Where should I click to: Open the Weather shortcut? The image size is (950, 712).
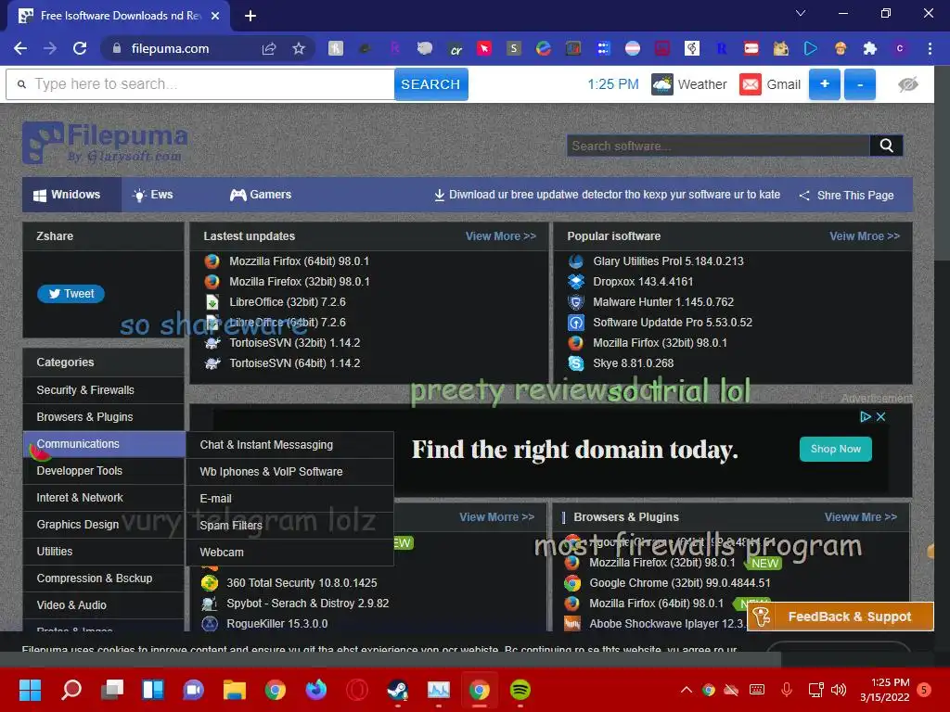tap(689, 84)
